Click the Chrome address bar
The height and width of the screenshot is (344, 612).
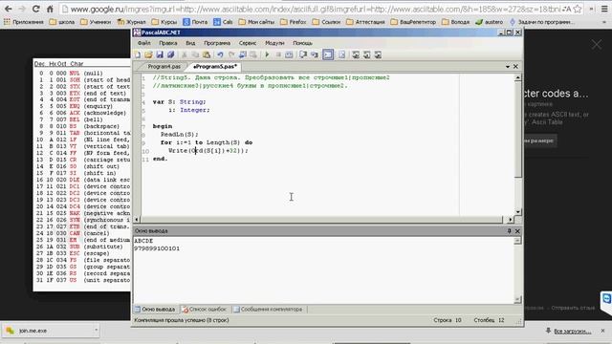click(x=317, y=9)
